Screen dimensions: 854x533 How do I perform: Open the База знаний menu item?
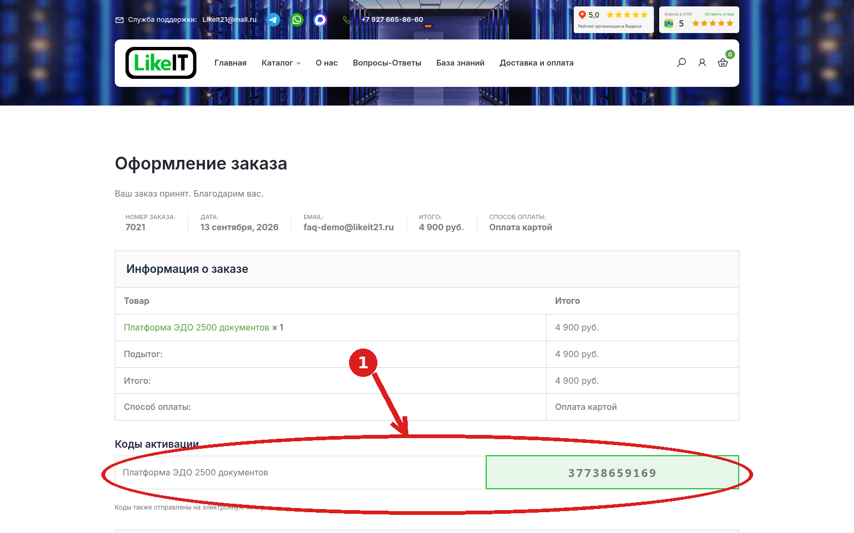tap(460, 63)
